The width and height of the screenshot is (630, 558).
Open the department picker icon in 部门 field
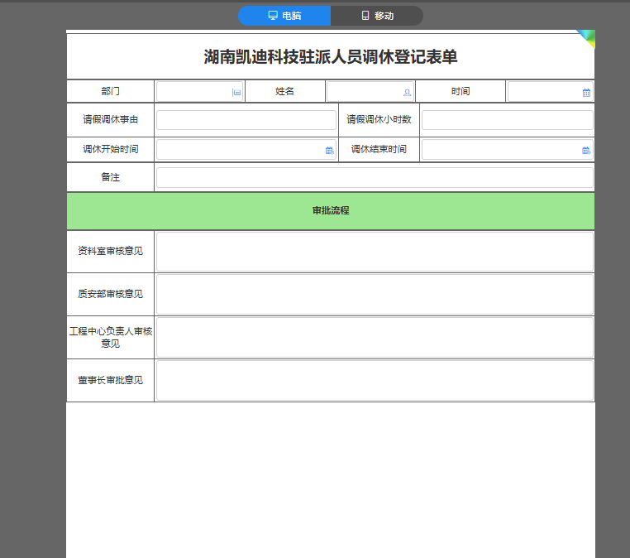[x=236, y=93]
